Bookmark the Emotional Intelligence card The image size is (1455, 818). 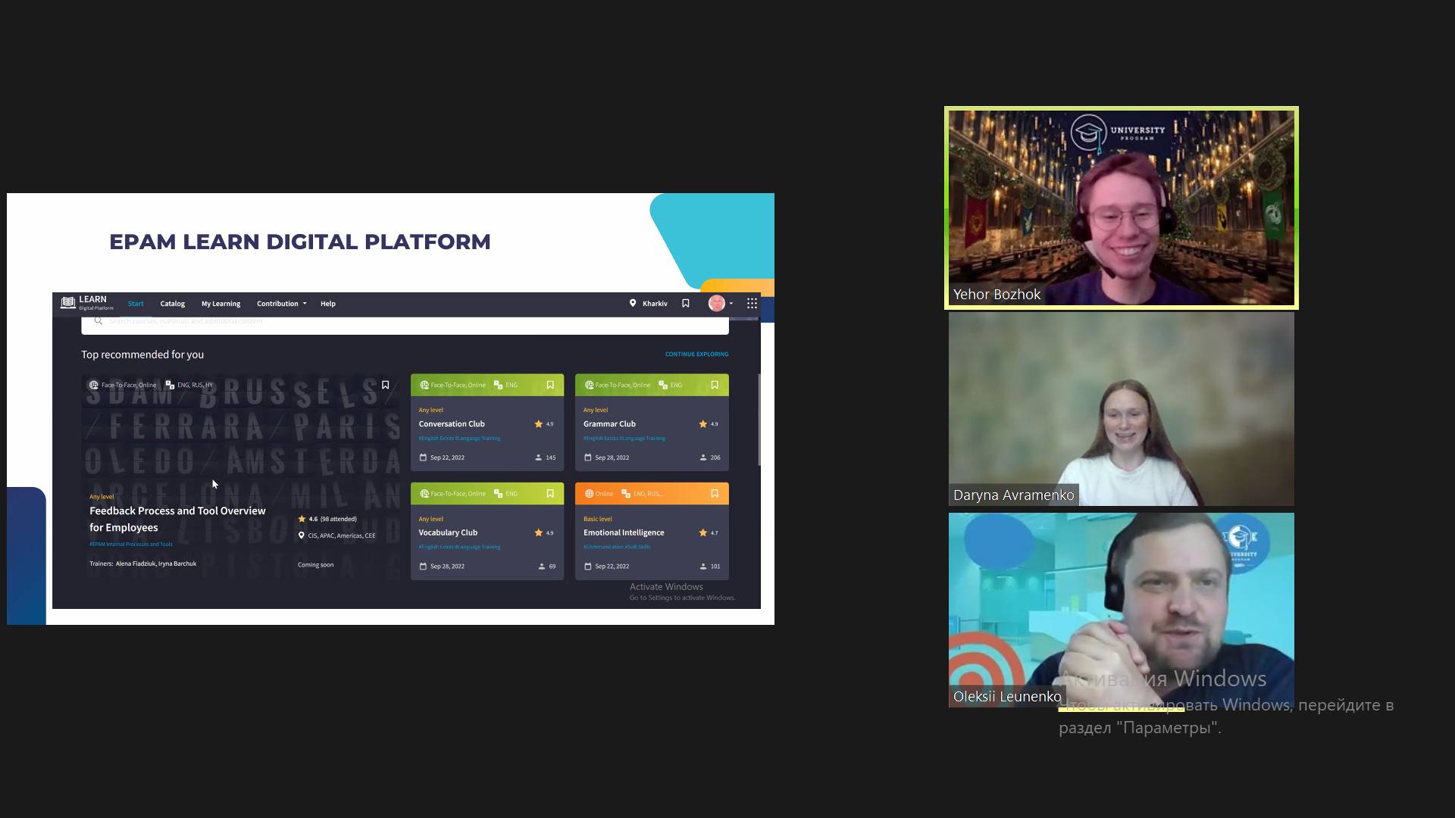(715, 493)
